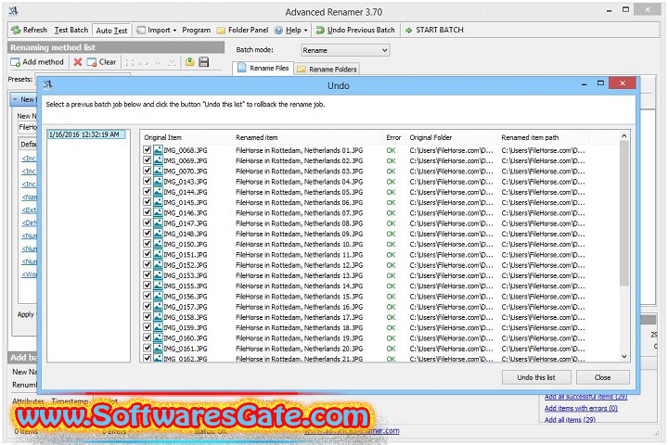Viewport: 668px width, 445px height.
Task: Uncheck the IMG_0070.JPG checkbox
Action: click(147, 171)
